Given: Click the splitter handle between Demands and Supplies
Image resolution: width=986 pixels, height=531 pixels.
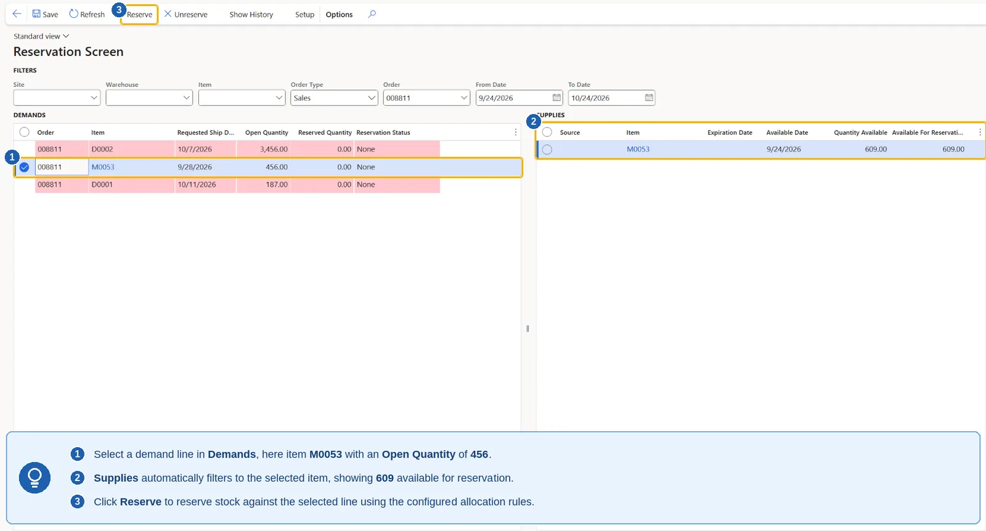Looking at the screenshot, I should (528, 328).
